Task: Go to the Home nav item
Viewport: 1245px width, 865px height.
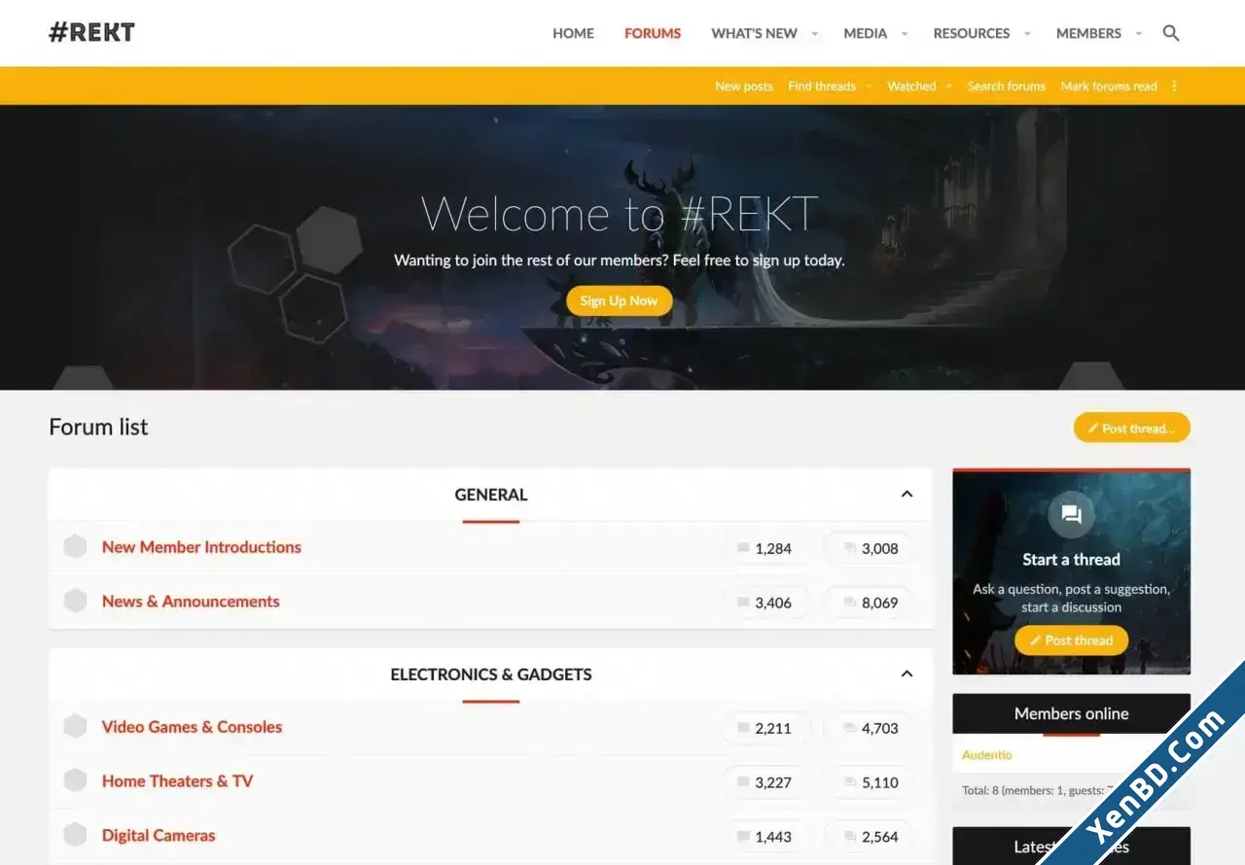Action: [573, 33]
